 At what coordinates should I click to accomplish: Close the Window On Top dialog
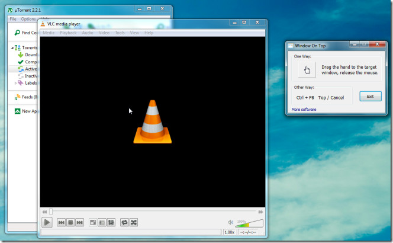[x=377, y=44]
